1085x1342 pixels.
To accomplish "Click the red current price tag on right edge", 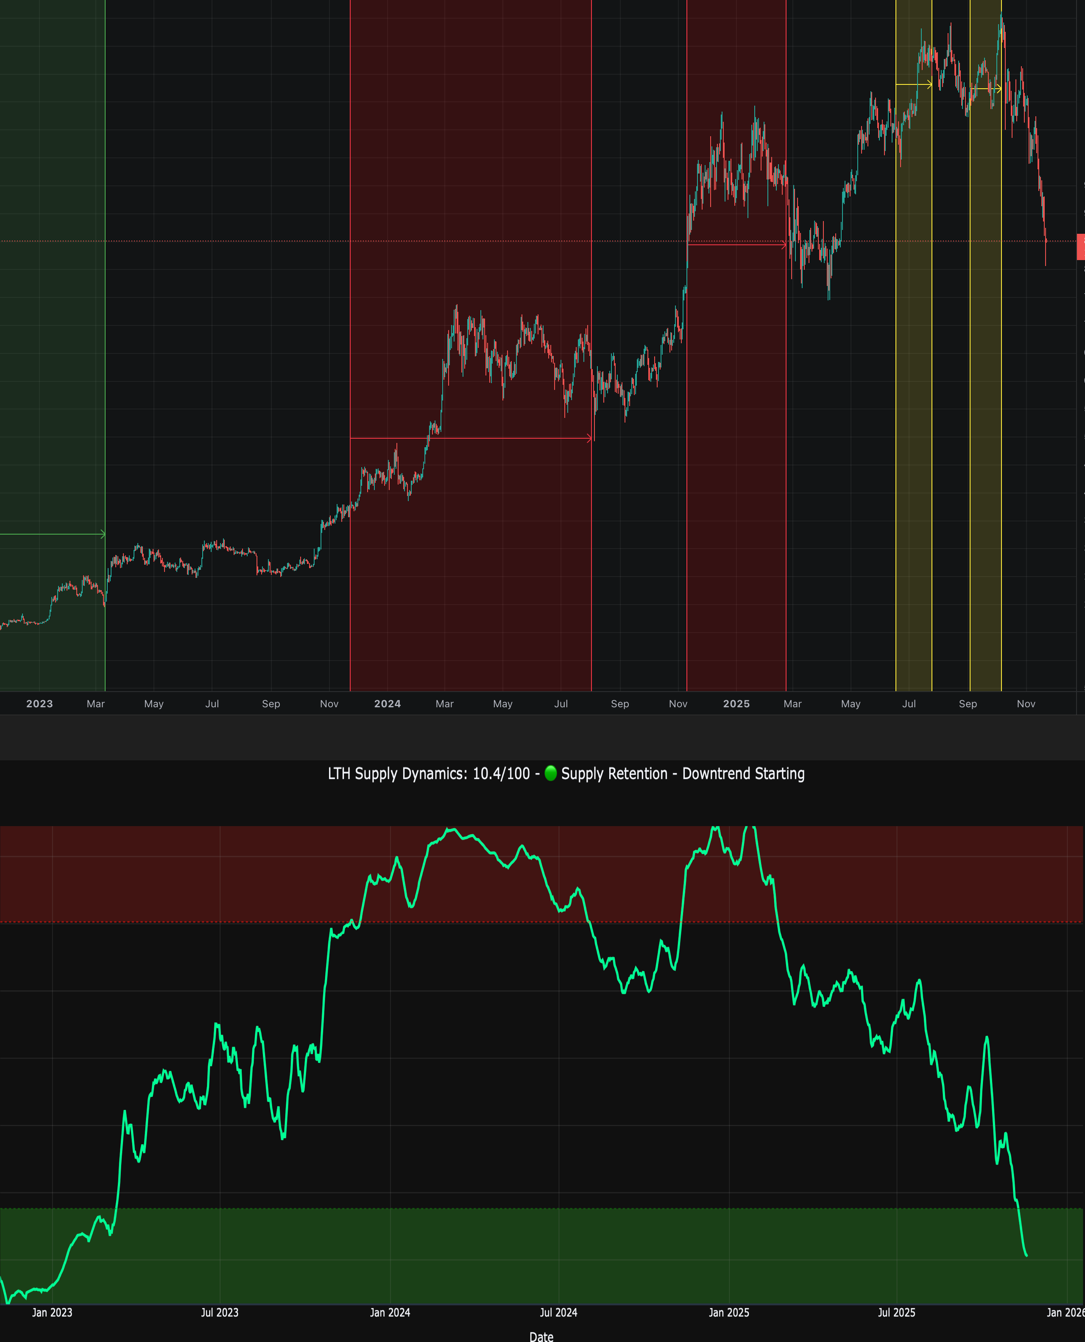I will (x=1081, y=247).
